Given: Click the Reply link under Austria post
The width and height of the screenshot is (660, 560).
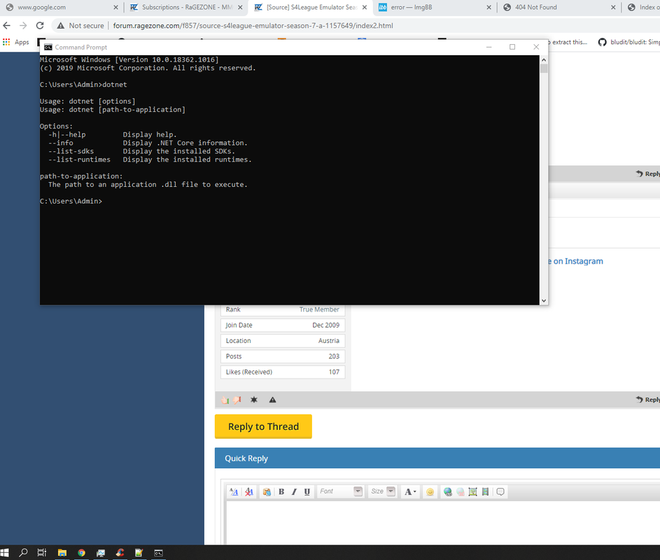Looking at the screenshot, I should 648,400.
